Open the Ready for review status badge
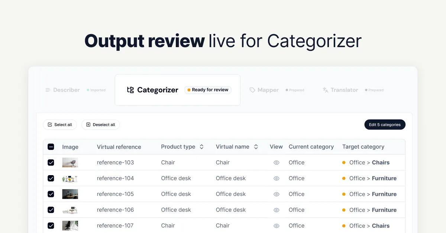 (x=208, y=90)
